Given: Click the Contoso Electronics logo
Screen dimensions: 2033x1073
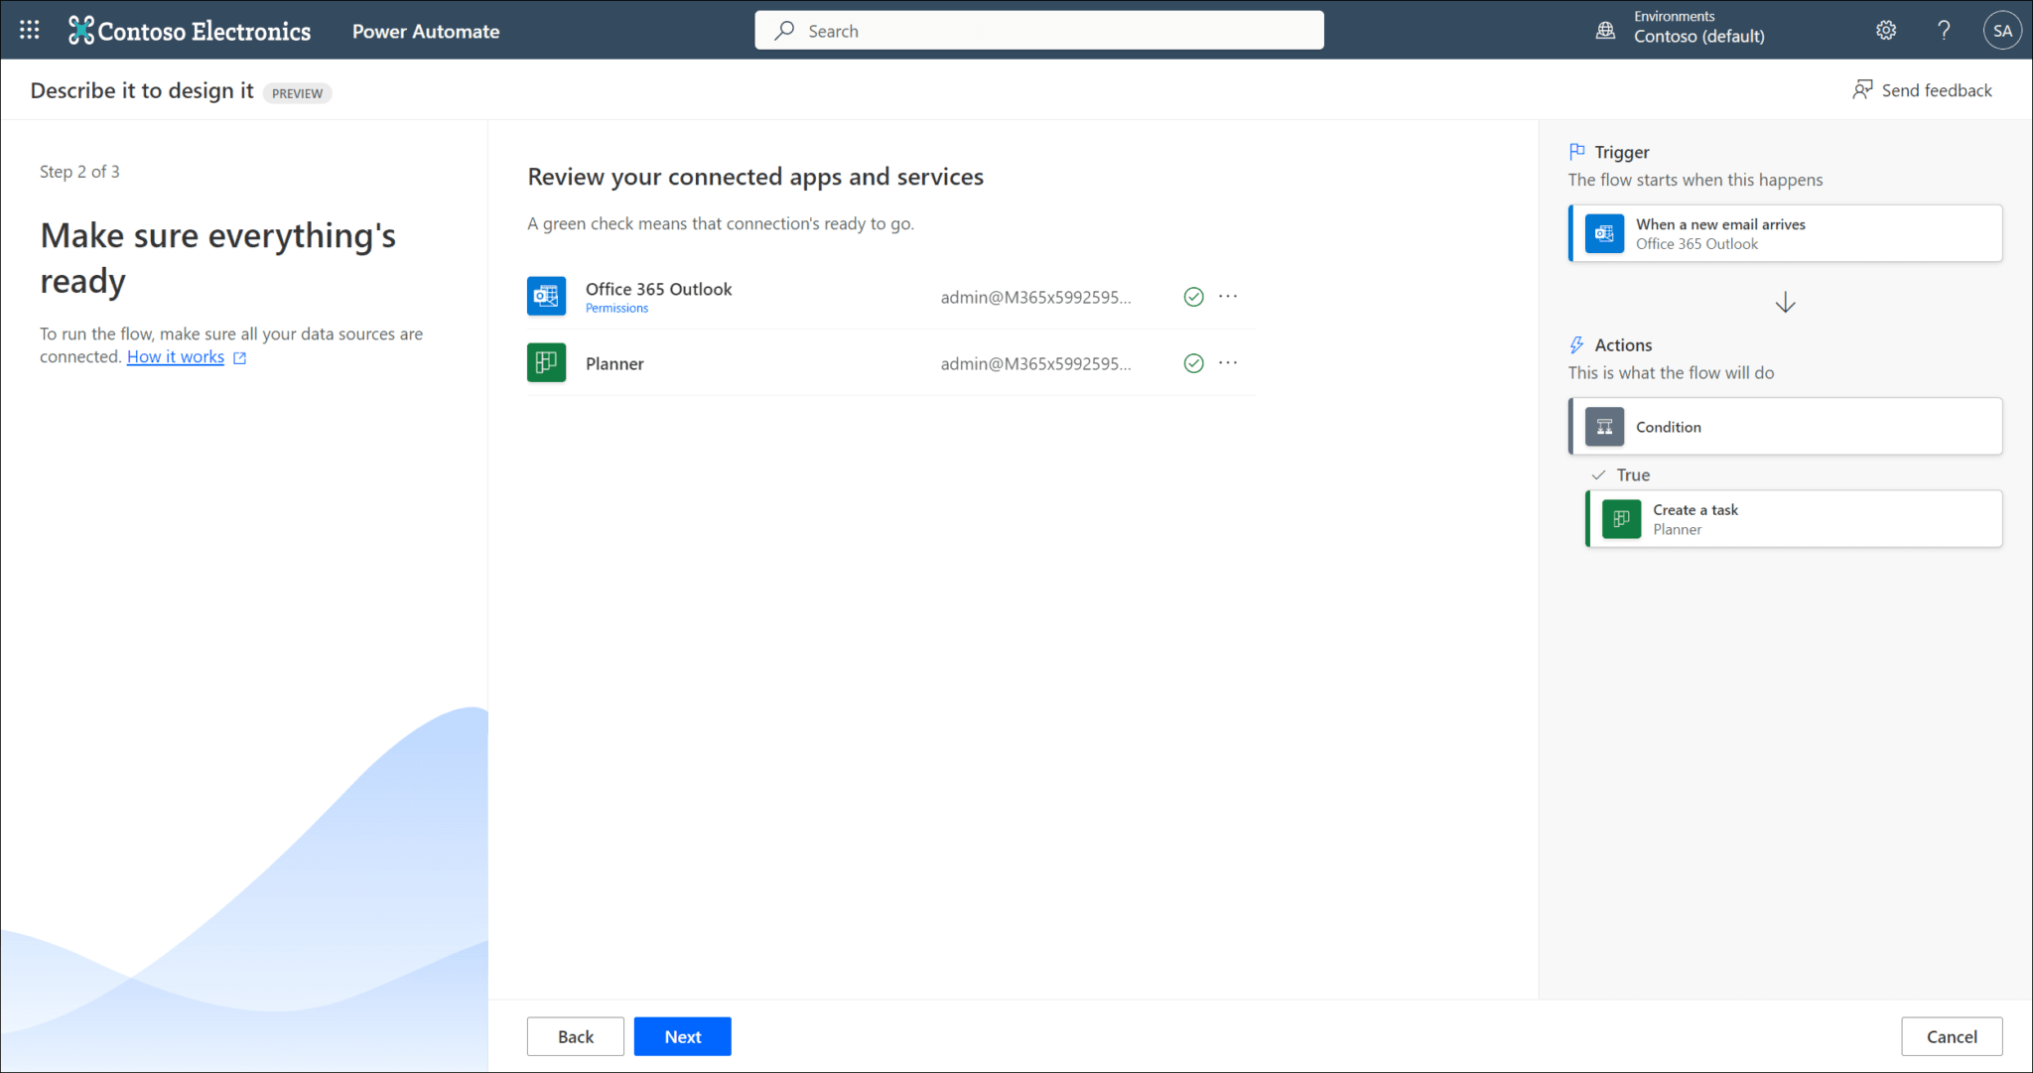Looking at the screenshot, I should tap(190, 31).
